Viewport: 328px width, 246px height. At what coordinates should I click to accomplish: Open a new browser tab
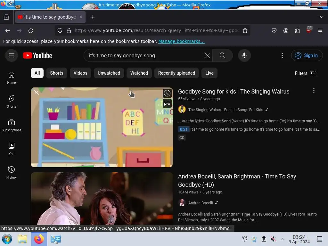coord(93,17)
